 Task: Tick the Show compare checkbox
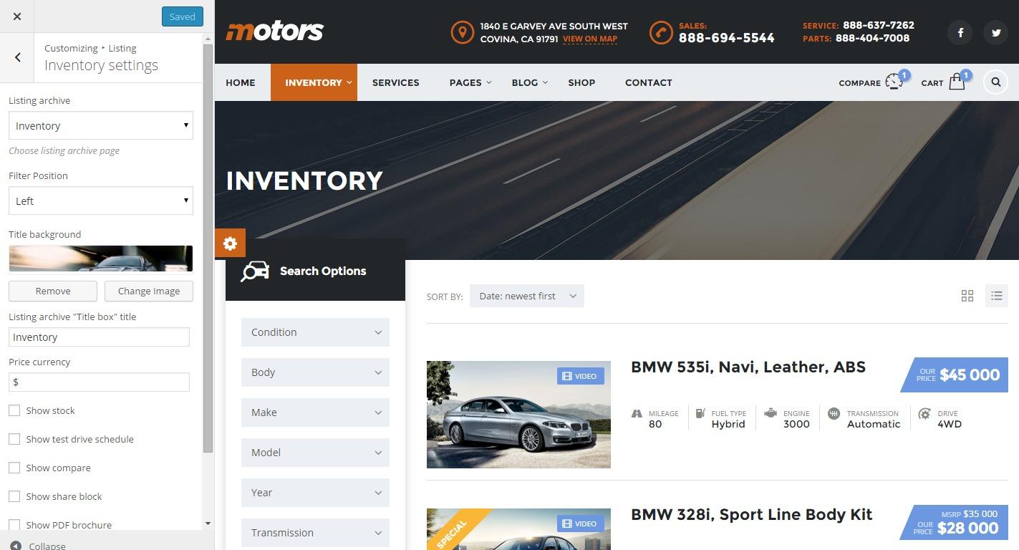[14, 468]
